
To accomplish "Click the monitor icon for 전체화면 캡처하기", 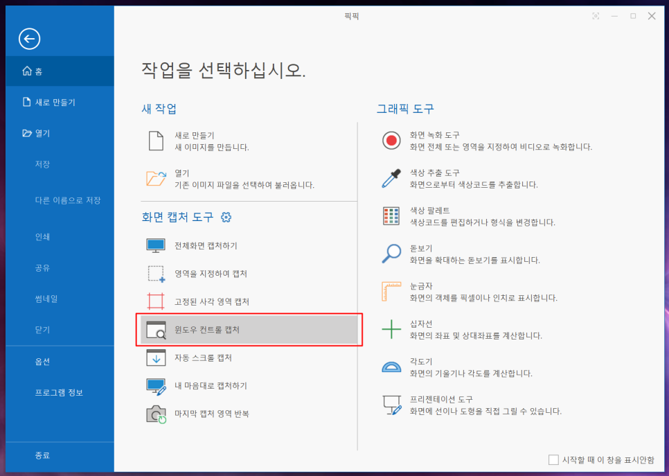I will click(156, 246).
